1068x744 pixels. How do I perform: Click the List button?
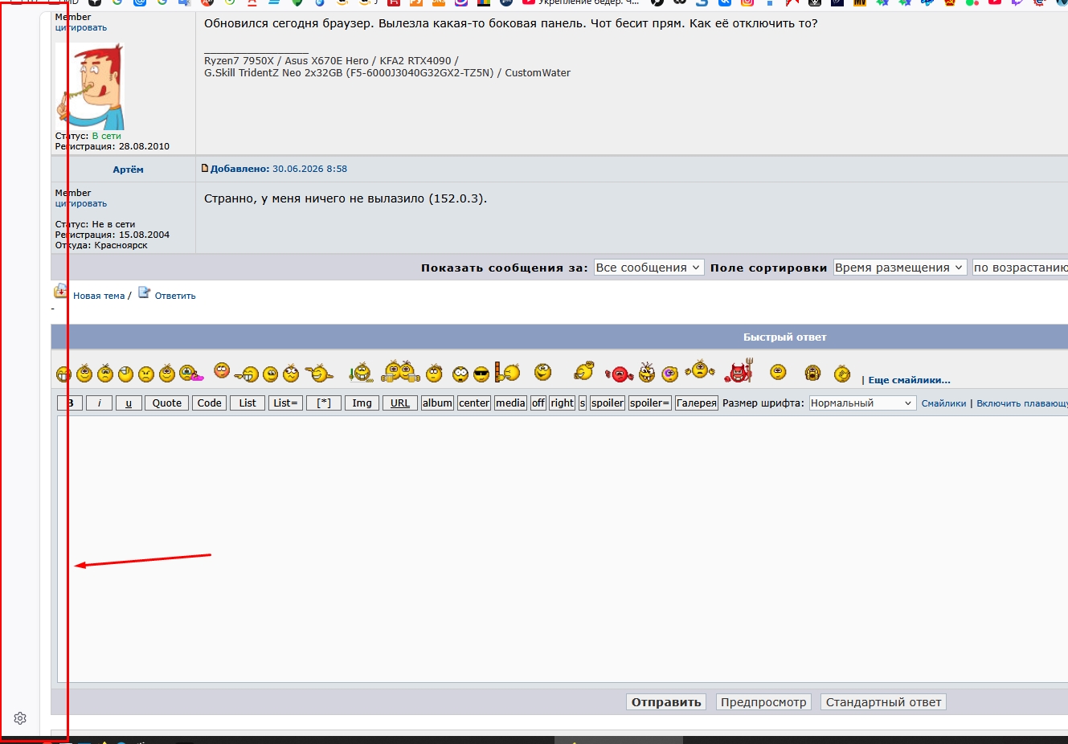point(248,403)
